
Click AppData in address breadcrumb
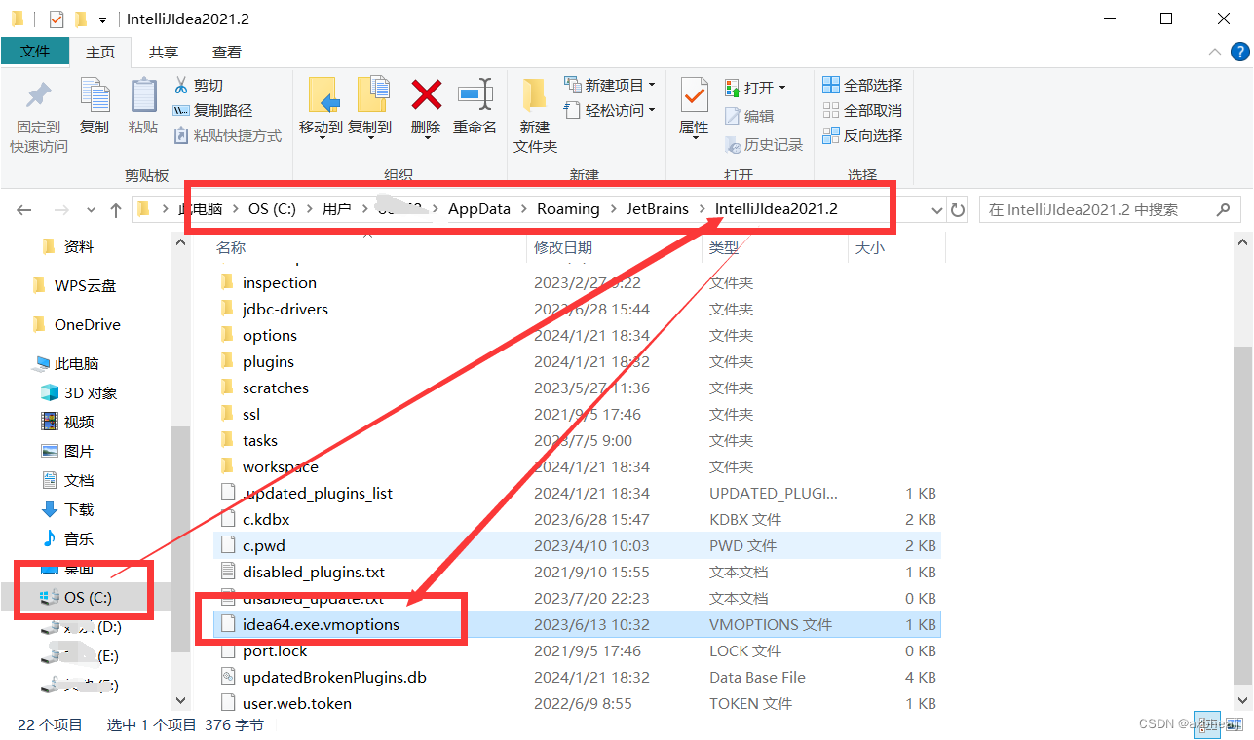click(479, 208)
